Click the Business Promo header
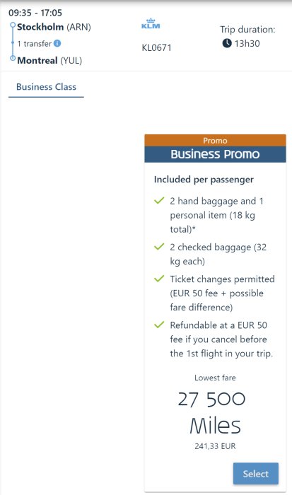The width and height of the screenshot is (292, 495). point(216,154)
